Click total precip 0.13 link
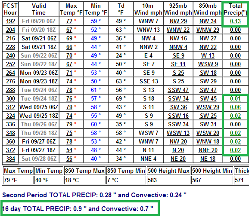249x217 pixels. click(235, 21)
